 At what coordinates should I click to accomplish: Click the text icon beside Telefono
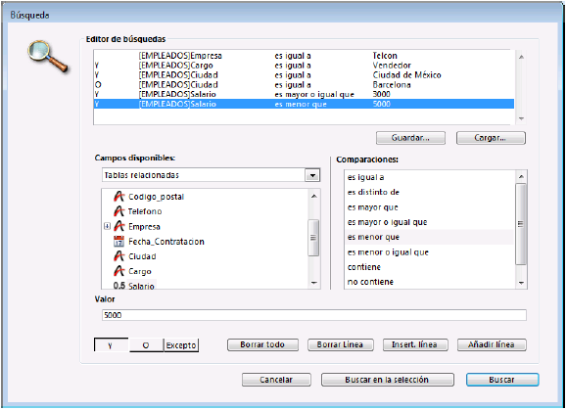coord(118,211)
